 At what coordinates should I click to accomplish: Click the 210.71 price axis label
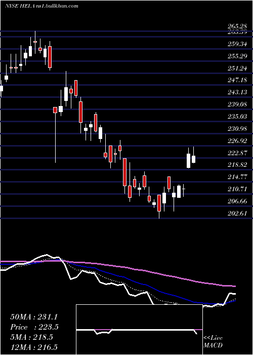click(x=237, y=189)
